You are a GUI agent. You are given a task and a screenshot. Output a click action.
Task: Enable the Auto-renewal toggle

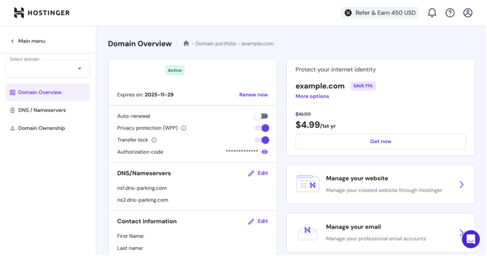click(261, 116)
